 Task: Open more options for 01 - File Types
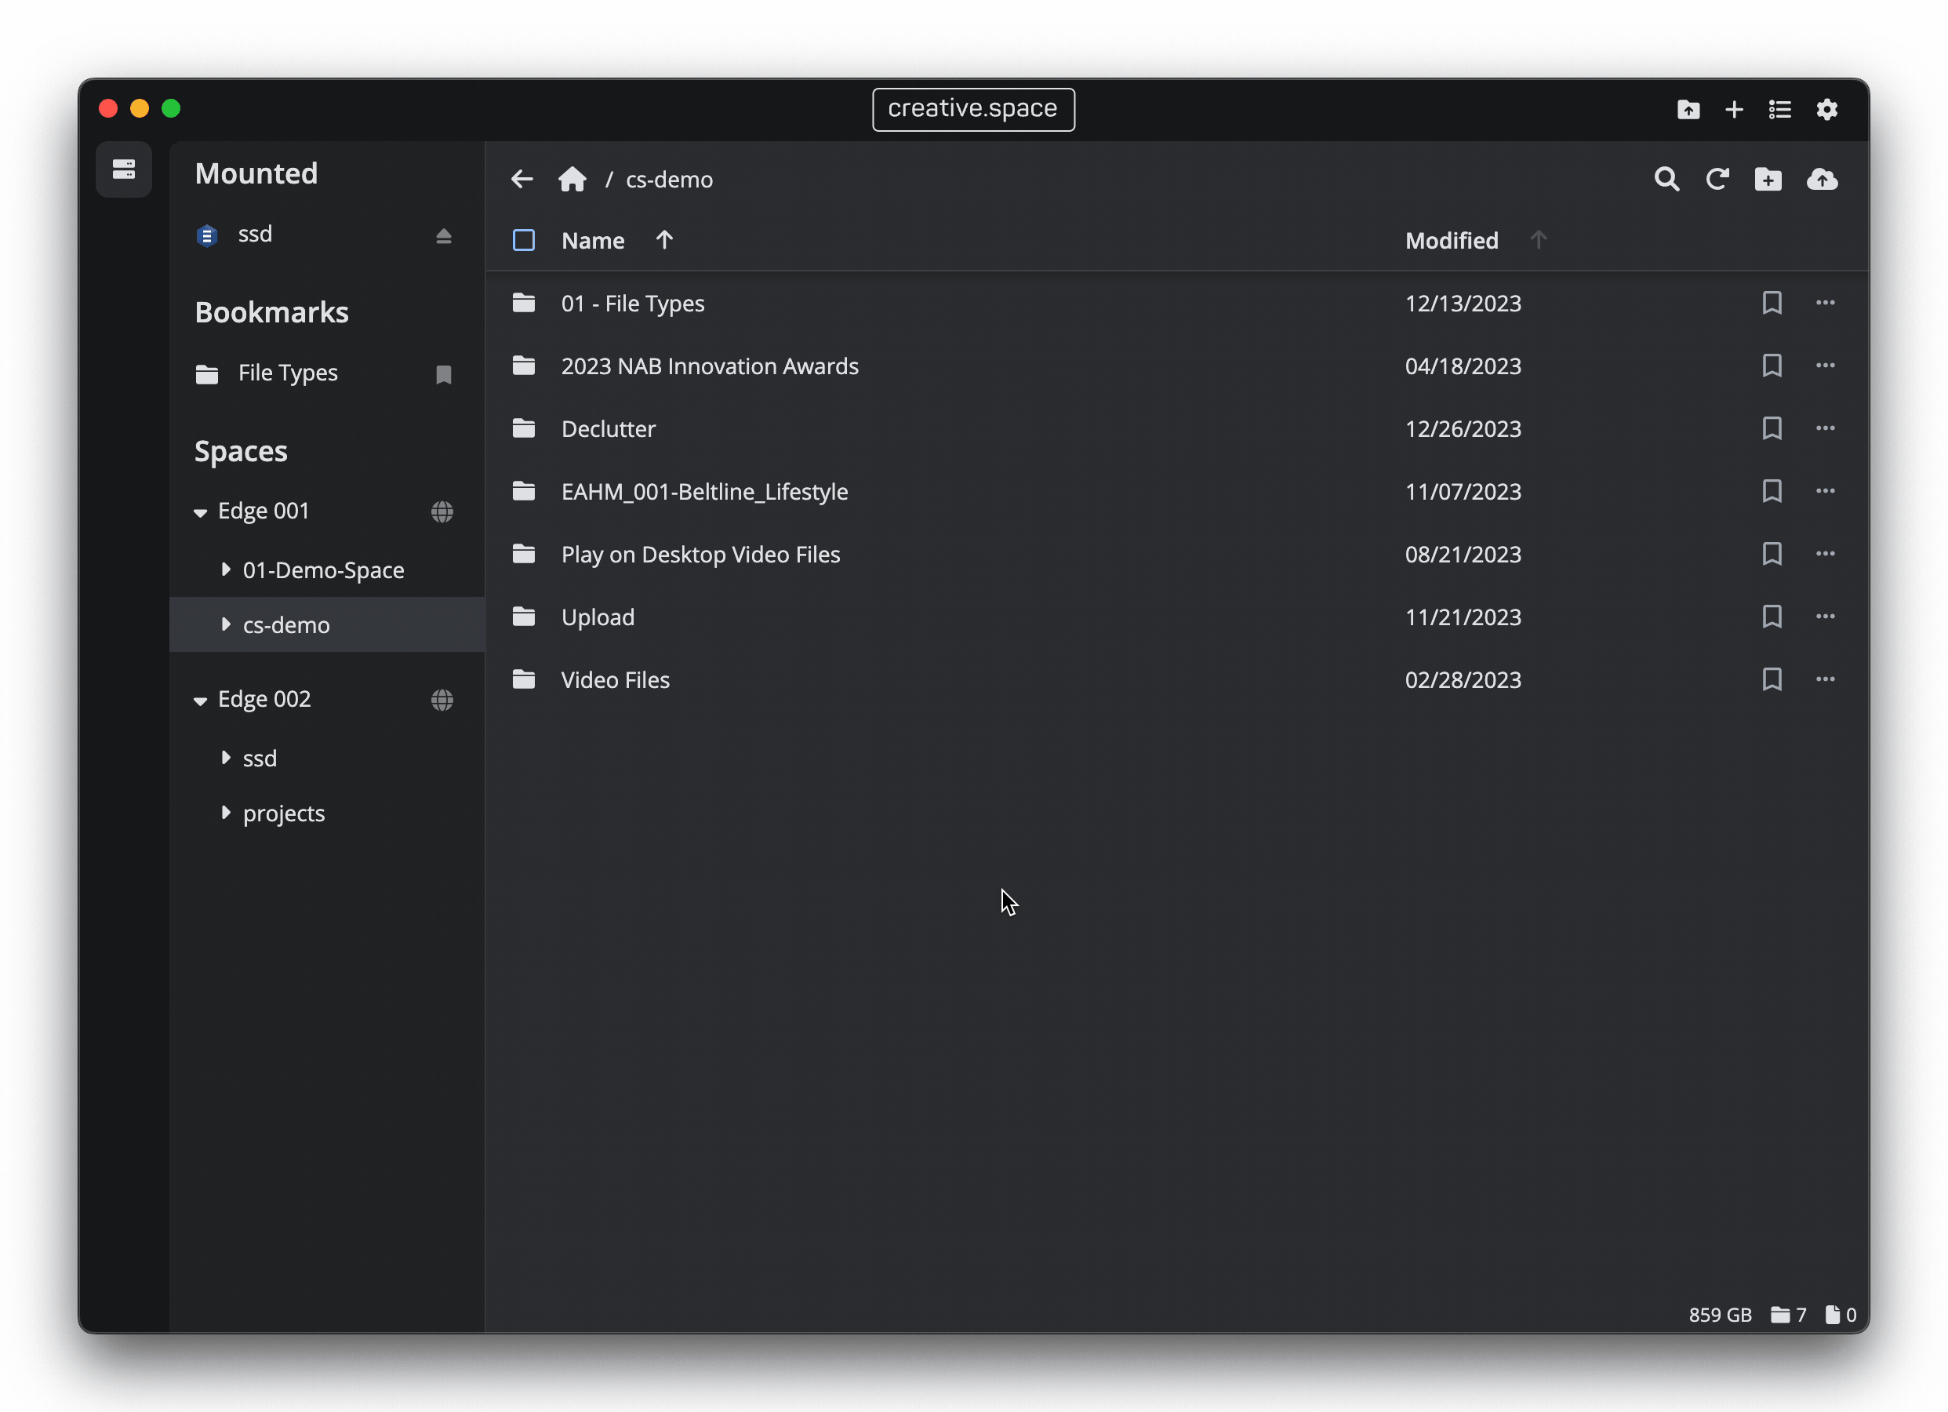coord(1825,303)
